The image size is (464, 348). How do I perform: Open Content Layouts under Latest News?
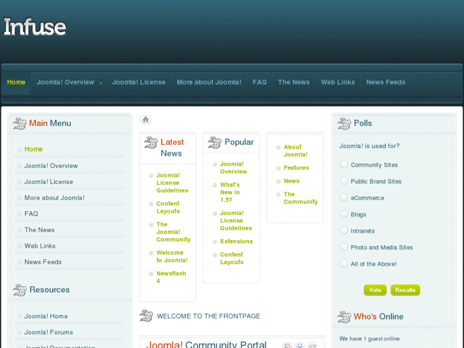point(168,208)
